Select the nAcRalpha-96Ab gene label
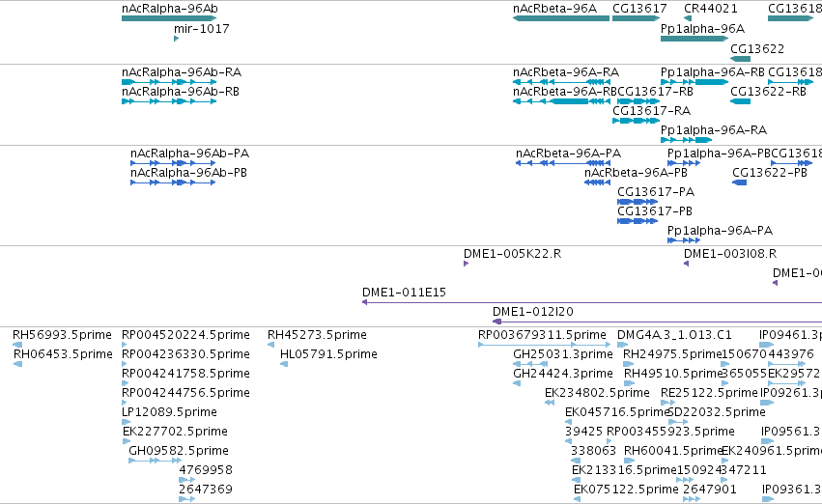This screenshot has height=504, width=822. 169,9
